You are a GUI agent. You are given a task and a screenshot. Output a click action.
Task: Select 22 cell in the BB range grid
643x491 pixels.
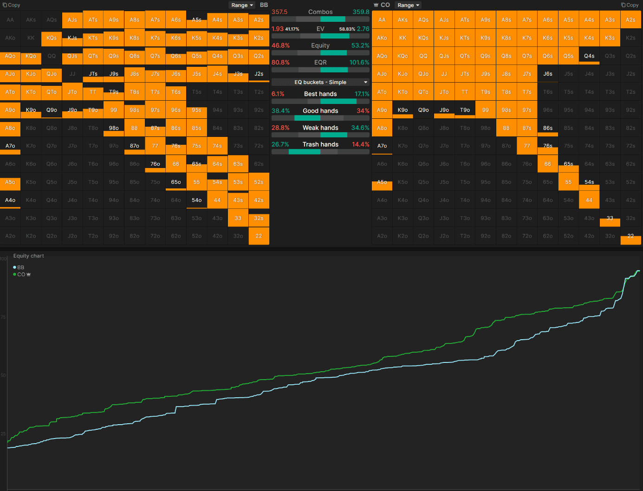point(259,236)
